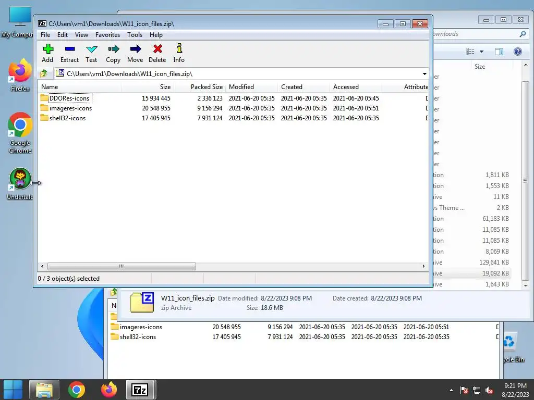Sort by the Size column in 7-Zip

pos(148,87)
